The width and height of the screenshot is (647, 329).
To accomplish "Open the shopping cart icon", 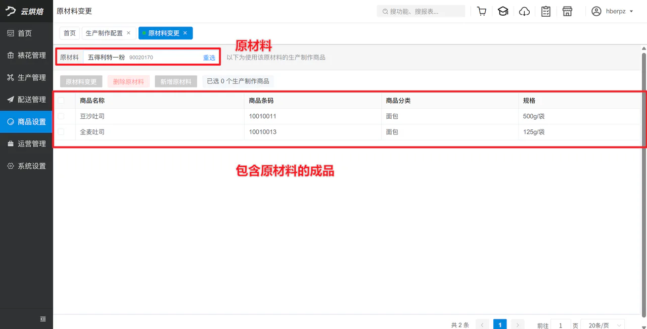I will click(482, 11).
